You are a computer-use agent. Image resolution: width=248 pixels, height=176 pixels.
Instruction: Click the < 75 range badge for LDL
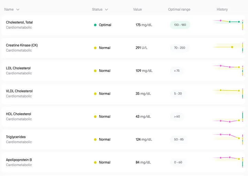click(x=177, y=71)
